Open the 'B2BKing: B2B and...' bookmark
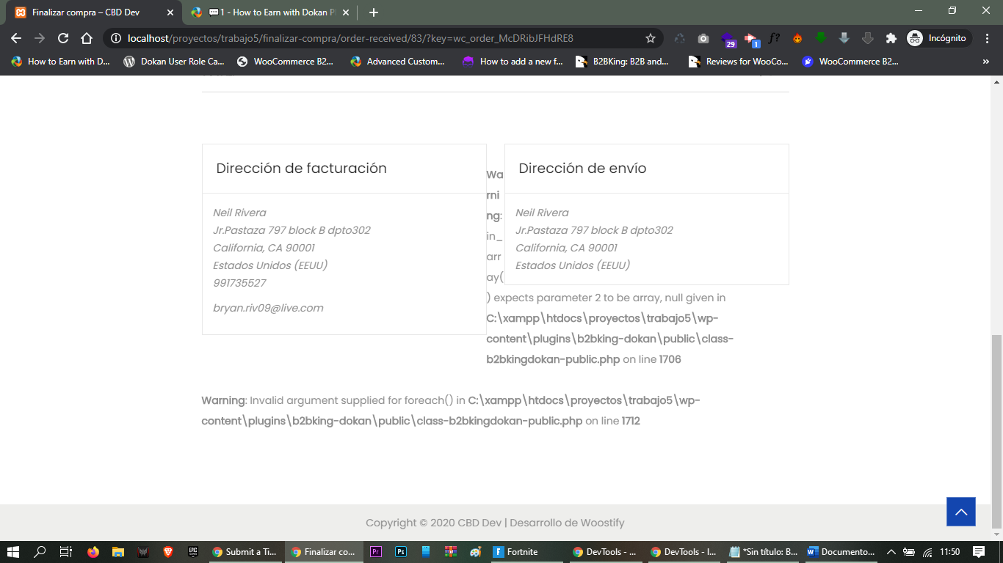This screenshot has width=1003, height=563. coord(623,62)
